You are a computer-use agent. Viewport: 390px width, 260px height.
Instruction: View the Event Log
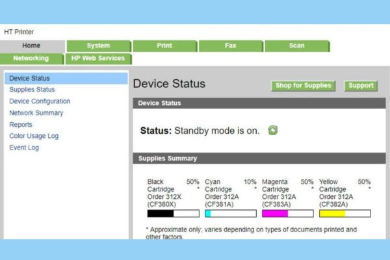click(x=24, y=148)
